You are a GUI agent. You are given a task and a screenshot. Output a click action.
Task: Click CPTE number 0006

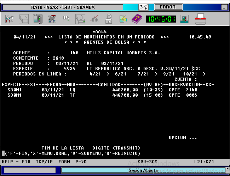tap(191, 95)
